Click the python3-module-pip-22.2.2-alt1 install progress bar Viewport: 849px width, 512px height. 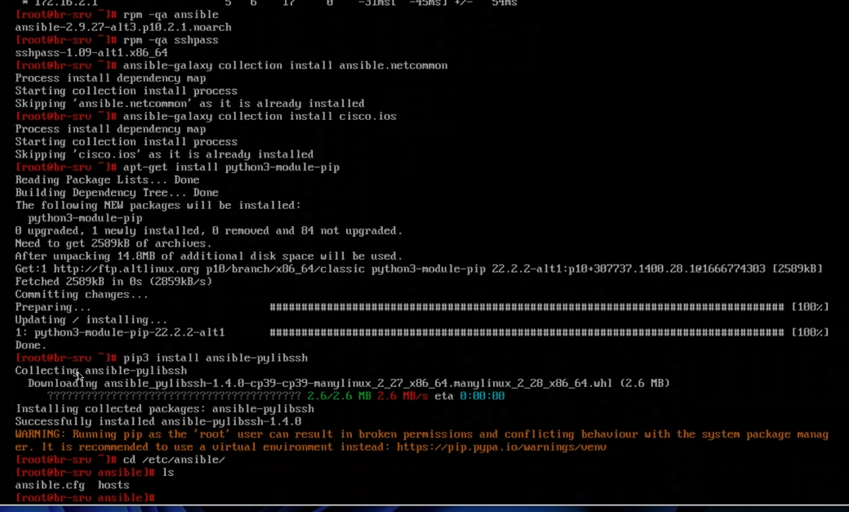click(x=527, y=332)
